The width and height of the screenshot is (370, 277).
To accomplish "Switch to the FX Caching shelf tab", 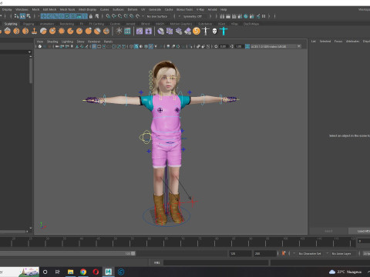I will 96,24.
